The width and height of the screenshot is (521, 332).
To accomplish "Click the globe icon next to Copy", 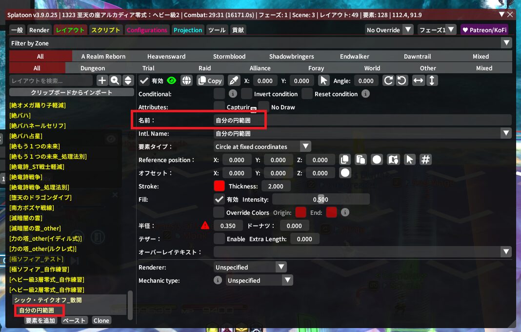I will 186,81.
